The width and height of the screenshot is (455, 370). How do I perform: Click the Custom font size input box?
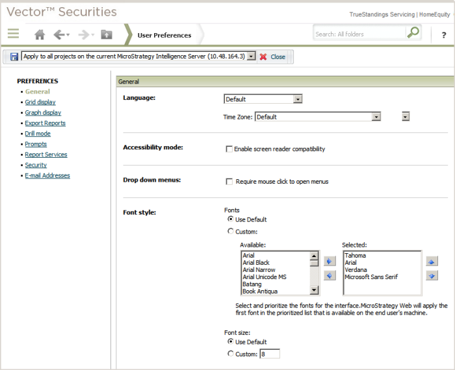click(x=270, y=354)
